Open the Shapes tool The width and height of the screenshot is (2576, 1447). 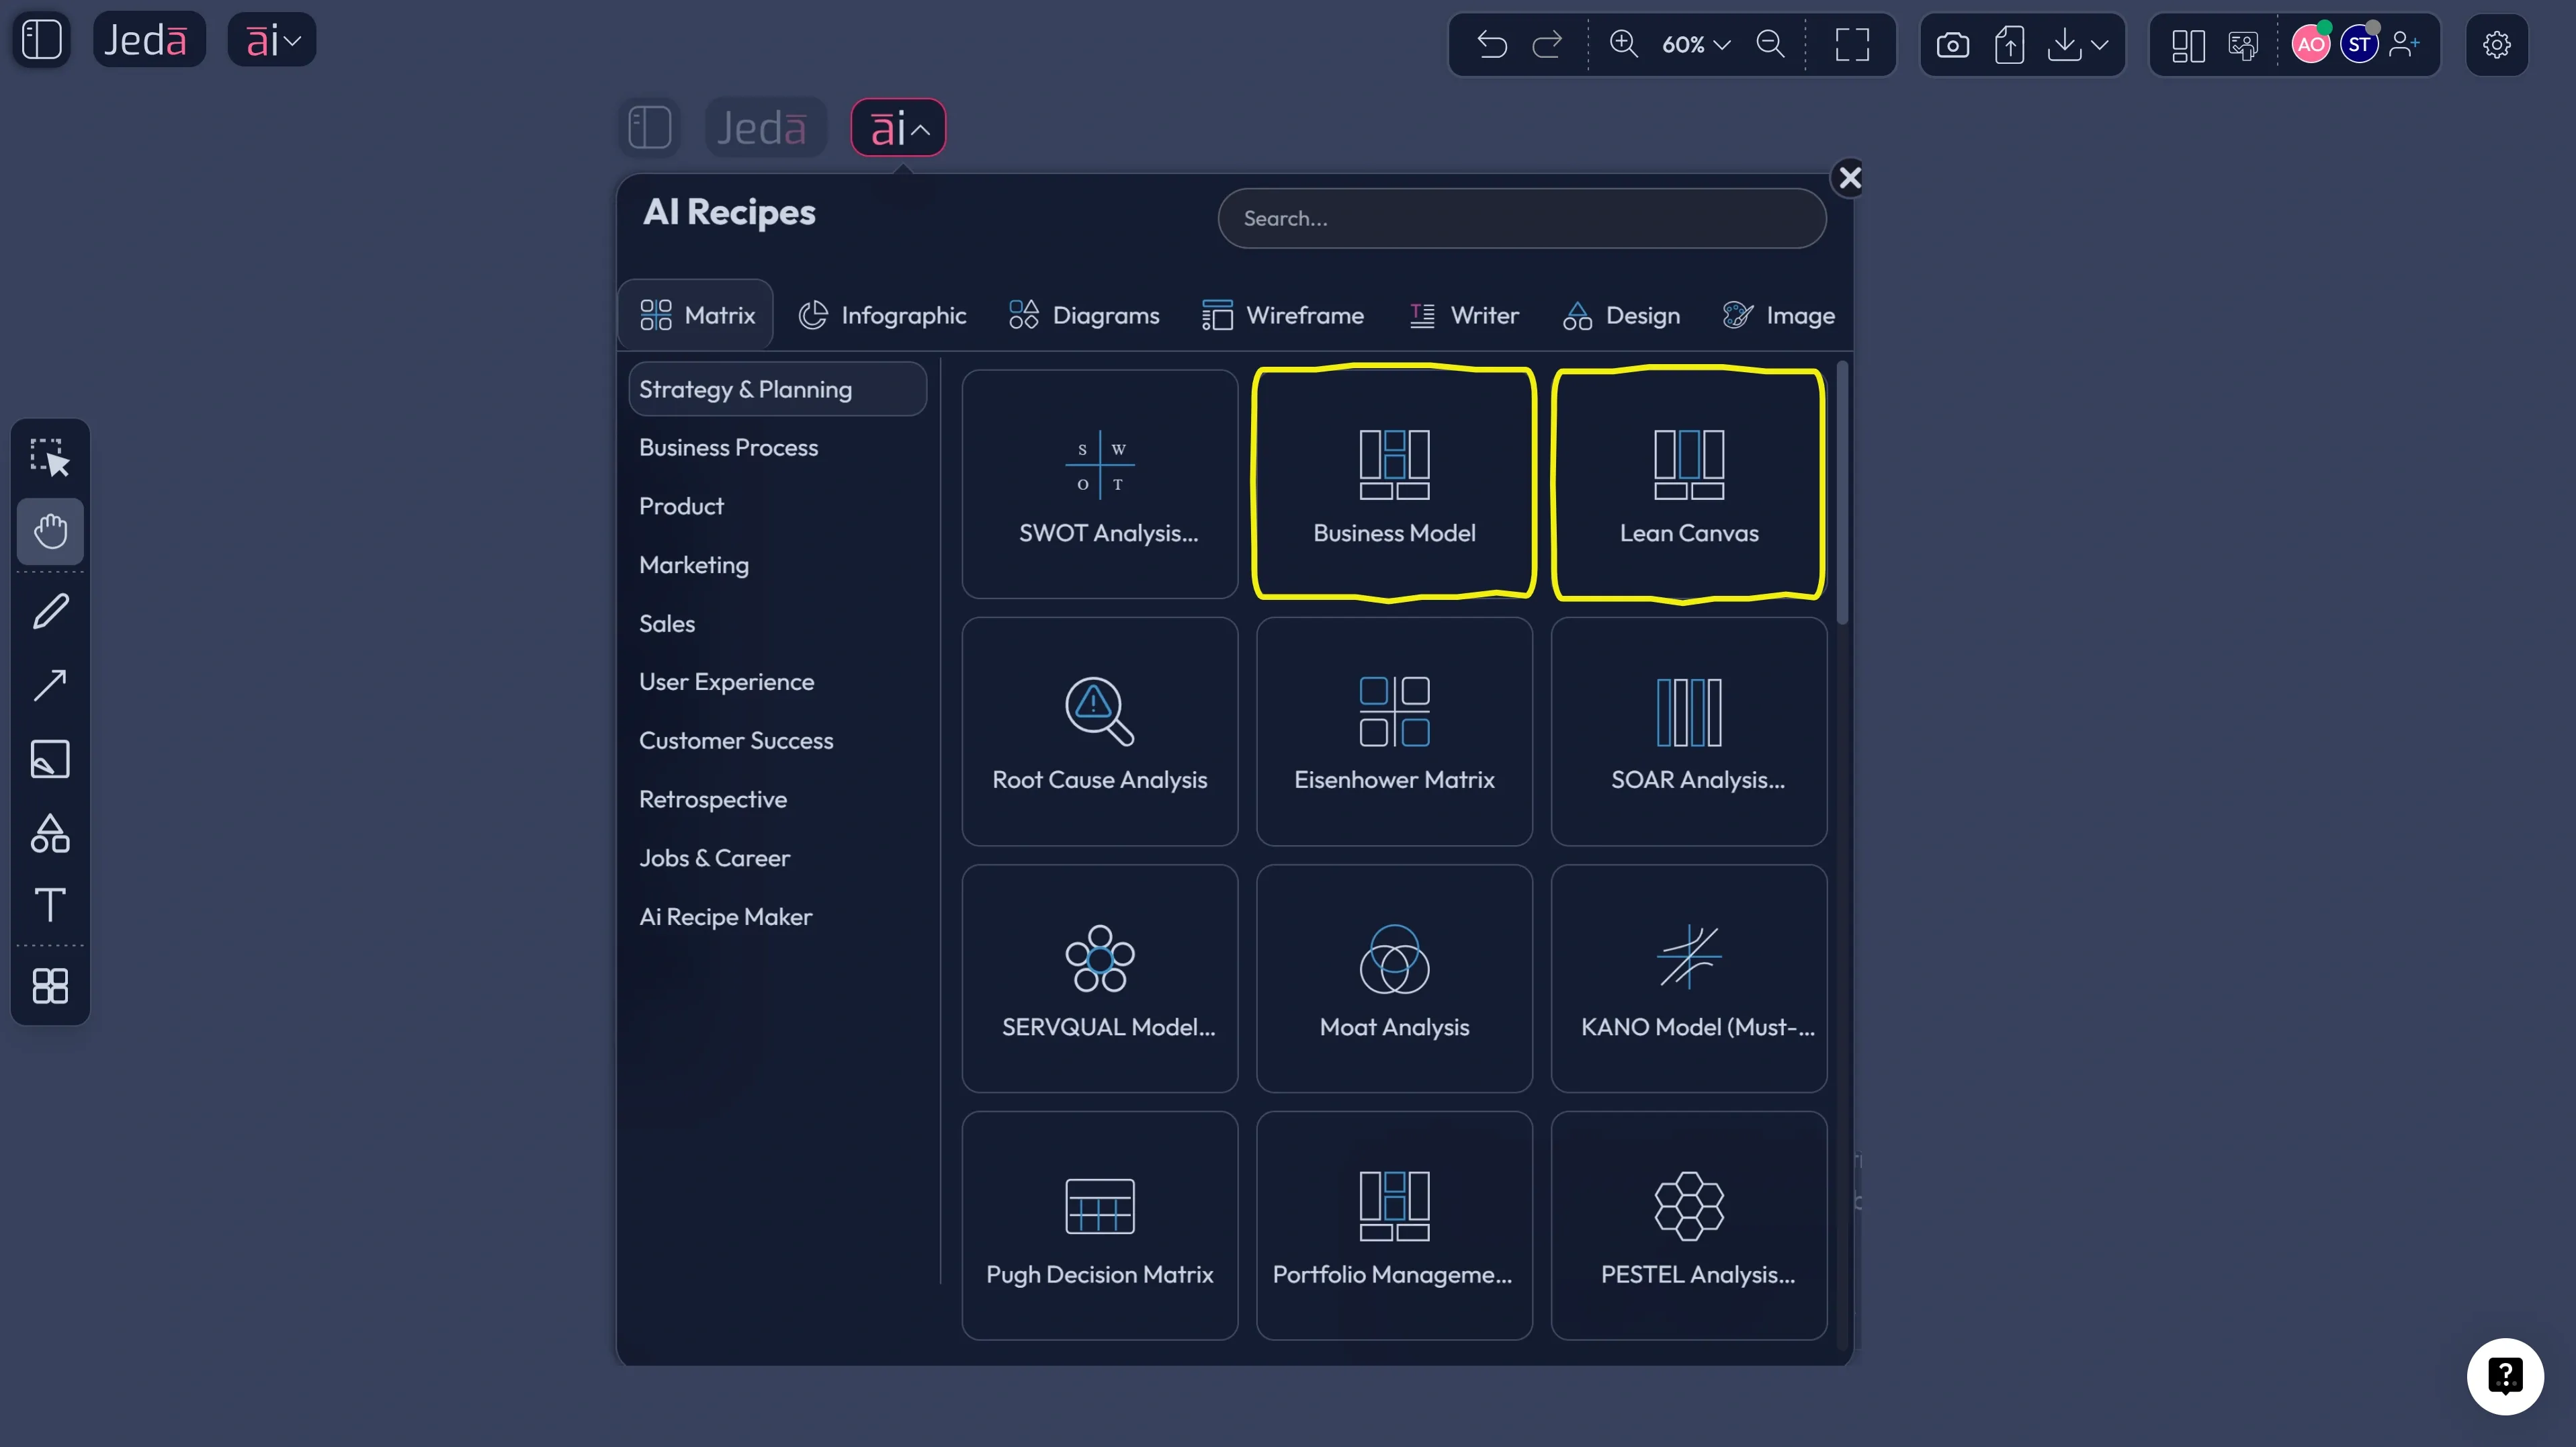[x=50, y=833]
